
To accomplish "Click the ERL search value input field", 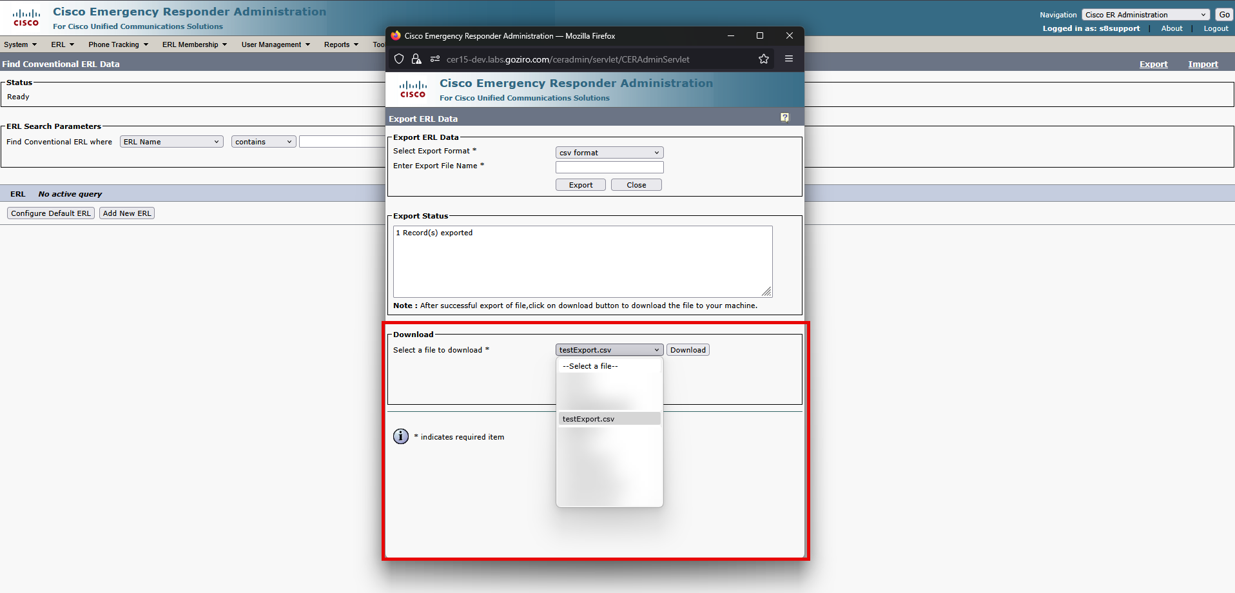I will 342,142.
